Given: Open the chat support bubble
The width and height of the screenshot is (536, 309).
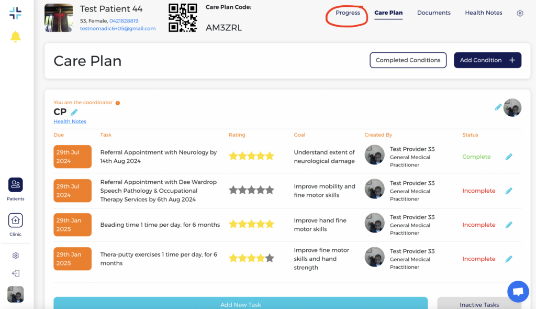Looking at the screenshot, I should pyautogui.click(x=518, y=292).
